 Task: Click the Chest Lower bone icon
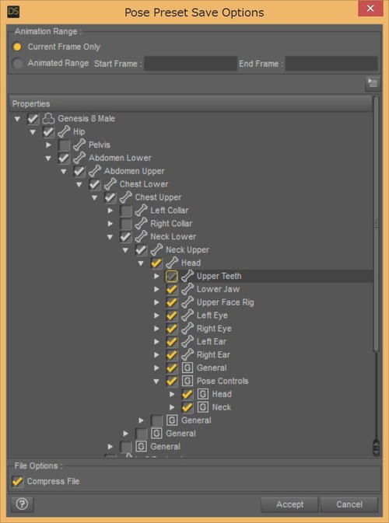coord(110,184)
